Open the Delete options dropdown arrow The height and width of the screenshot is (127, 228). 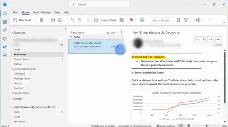(x=47, y=20)
